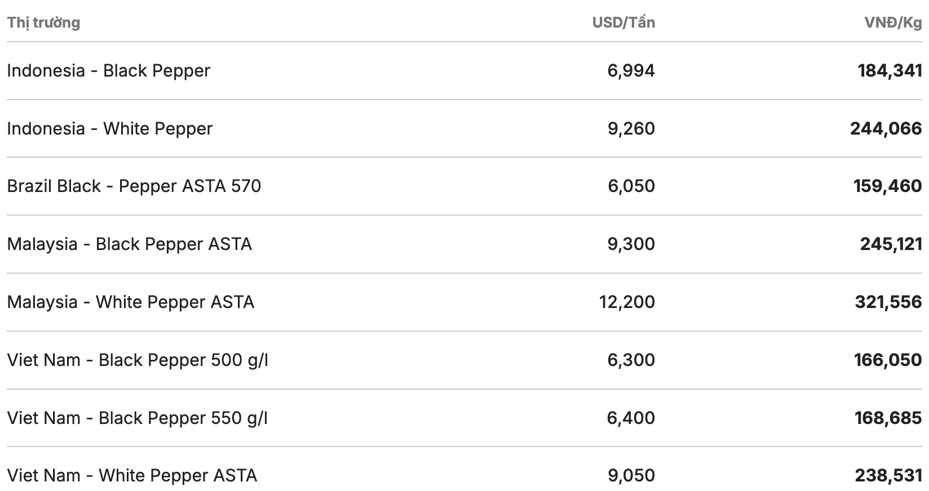Click Viet Nam - Black Pepper 550 g/l
Screen dimensions: 929x491
(x=137, y=418)
